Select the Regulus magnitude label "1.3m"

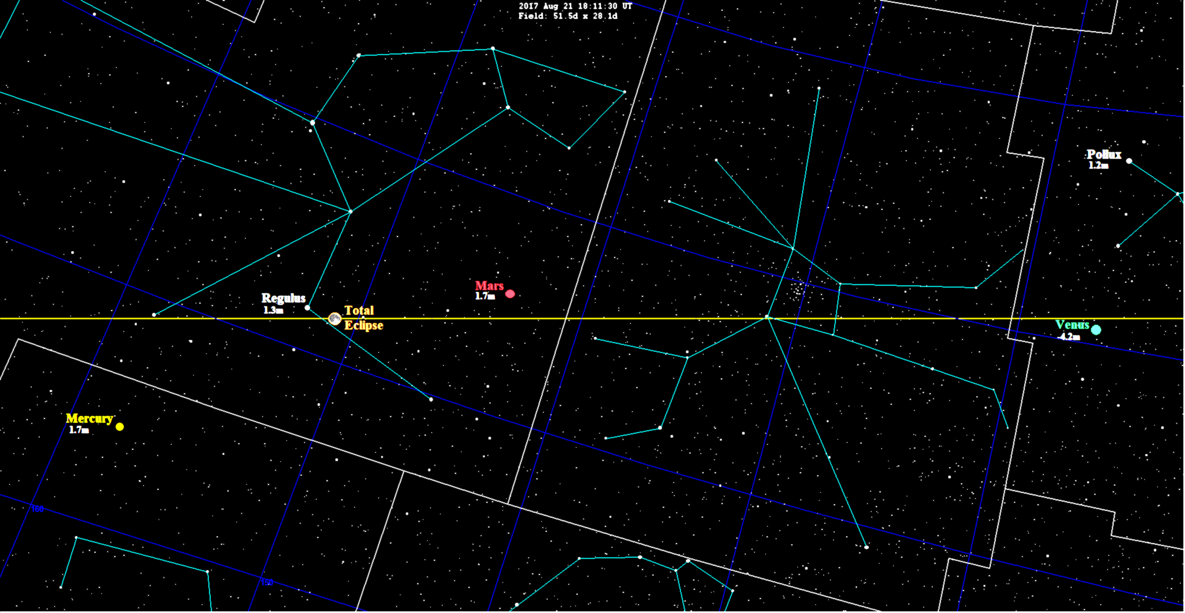(273, 310)
